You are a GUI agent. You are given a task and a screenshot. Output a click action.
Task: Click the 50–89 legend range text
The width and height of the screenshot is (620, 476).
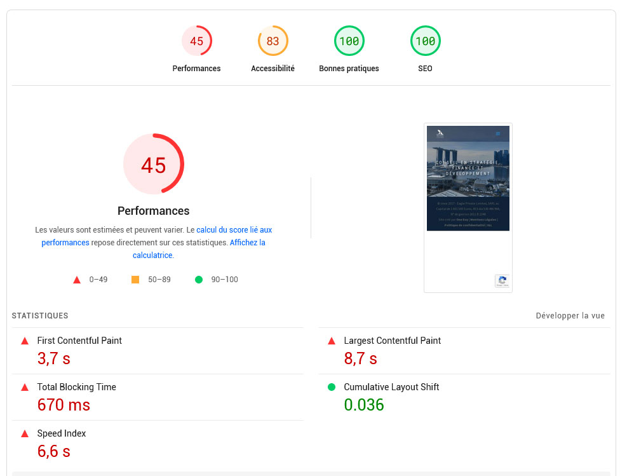click(159, 280)
